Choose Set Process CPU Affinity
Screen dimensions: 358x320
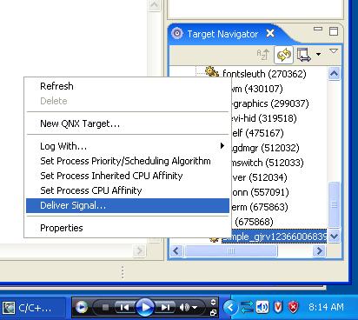[128, 190]
